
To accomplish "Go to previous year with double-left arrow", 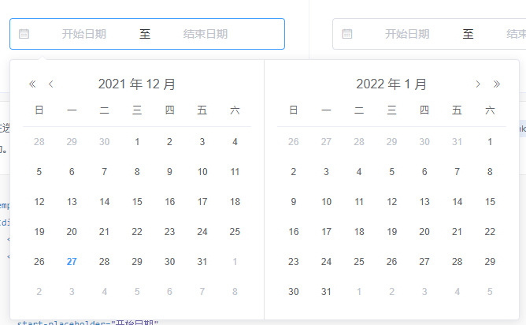I will (32, 84).
